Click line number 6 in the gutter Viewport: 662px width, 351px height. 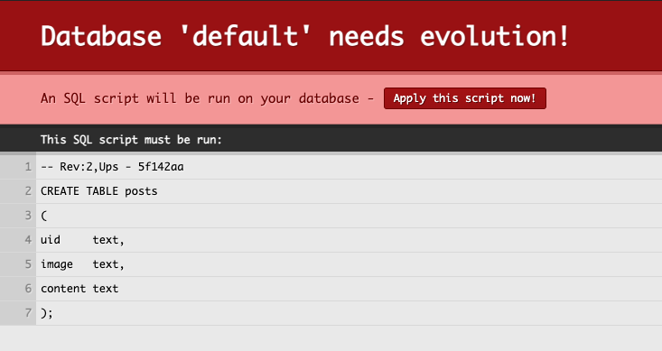[28, 289]
